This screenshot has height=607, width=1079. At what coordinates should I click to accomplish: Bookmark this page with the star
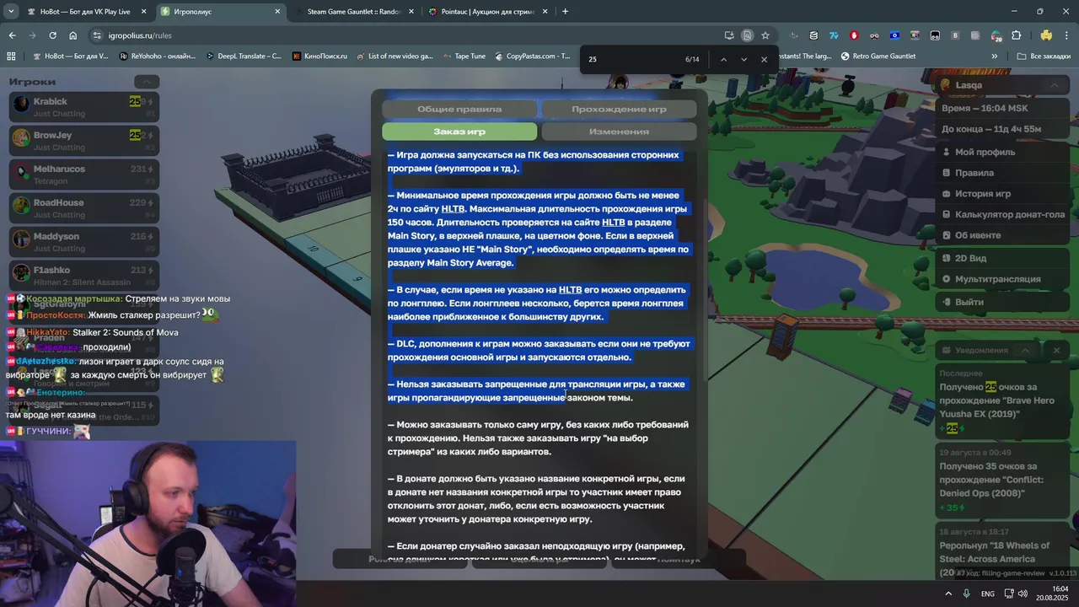[765, 35]
